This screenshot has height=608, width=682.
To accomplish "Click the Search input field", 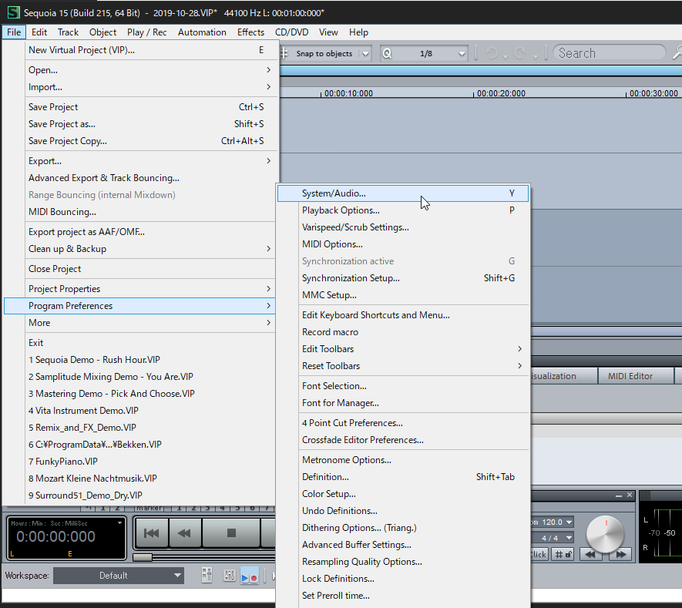I will [x=608, y=53].
